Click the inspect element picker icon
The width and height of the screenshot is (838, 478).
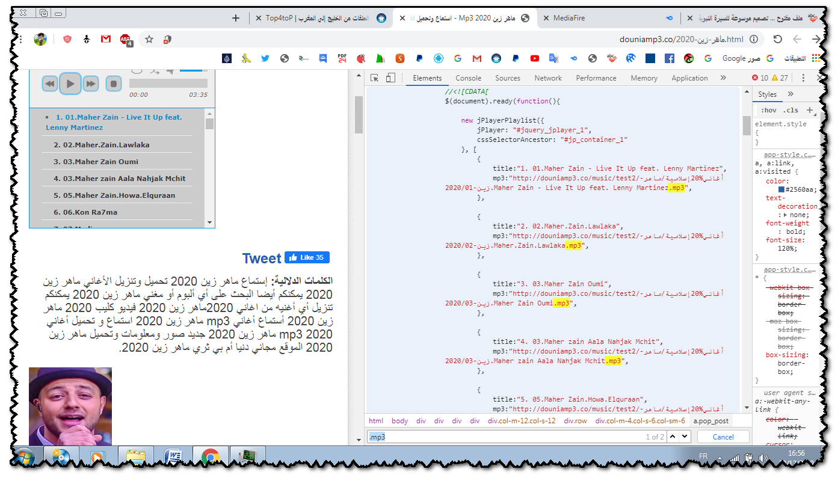coord(374,78)
